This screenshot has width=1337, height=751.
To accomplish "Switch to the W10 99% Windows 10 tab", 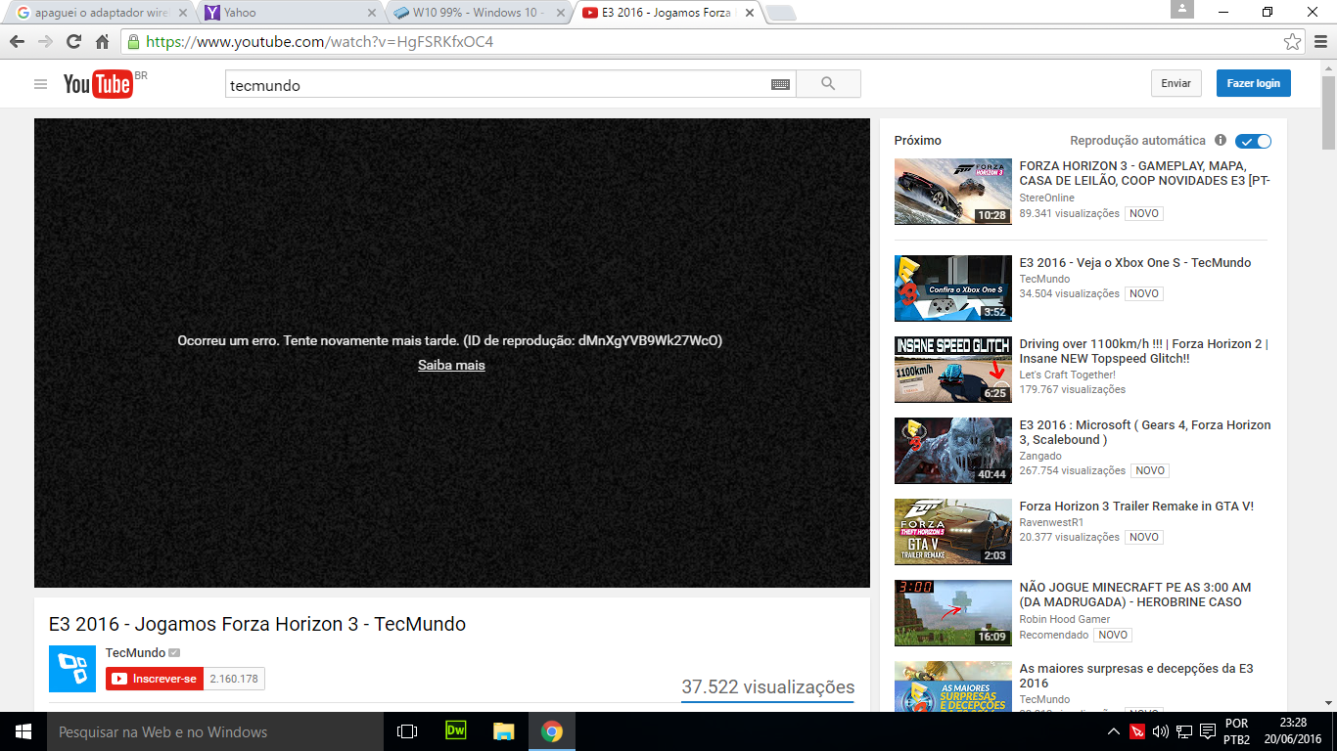I will [478, 13].
